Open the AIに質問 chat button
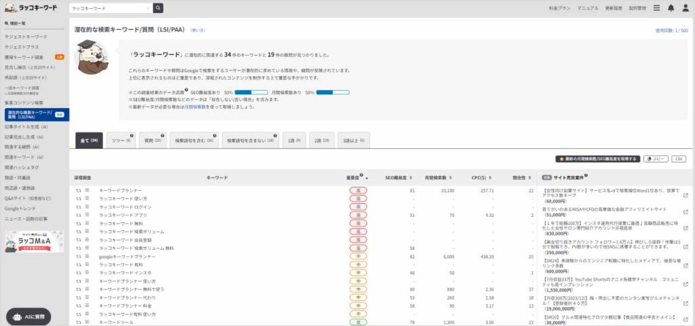Viewport: 695px width, 326px height. (x=29, y=316)
